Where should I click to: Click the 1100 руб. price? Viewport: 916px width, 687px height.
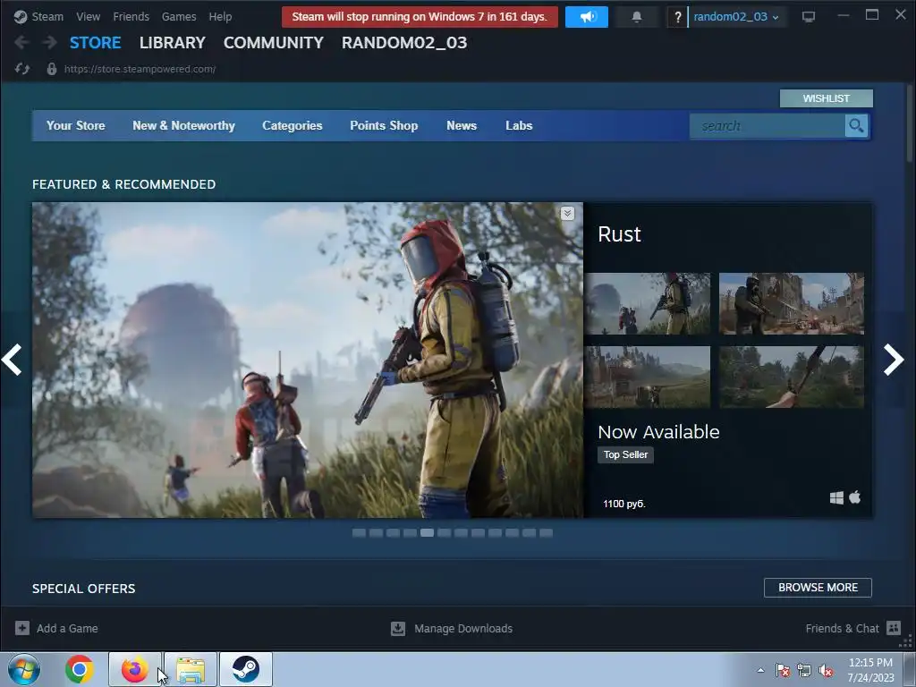click(x=623, y=504)
